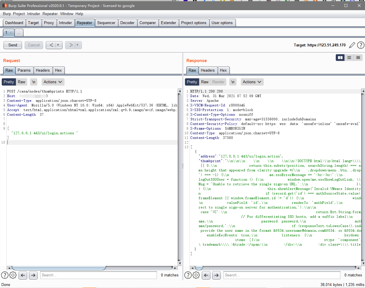
Task: Select stacked top-bottom layout icon
Action: (x=349, y=57)
